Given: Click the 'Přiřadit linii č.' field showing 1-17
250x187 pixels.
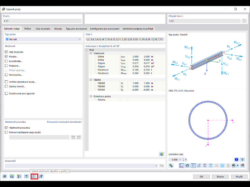Looking at the screenshot, I should [x=204, y=21].
